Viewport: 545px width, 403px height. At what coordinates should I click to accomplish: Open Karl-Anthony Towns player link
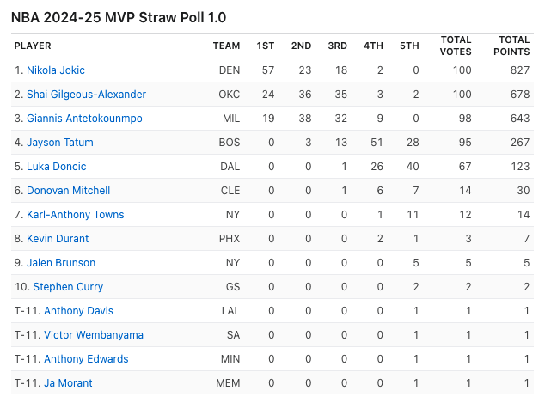[75, 215]
